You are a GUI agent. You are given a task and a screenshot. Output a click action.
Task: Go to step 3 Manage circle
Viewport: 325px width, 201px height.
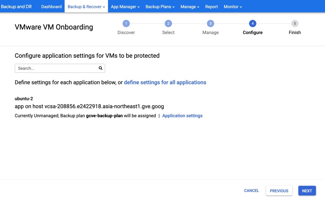pos(210,23)
